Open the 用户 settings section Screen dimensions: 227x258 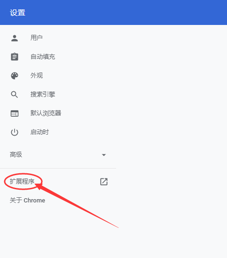tap(58, 38)
